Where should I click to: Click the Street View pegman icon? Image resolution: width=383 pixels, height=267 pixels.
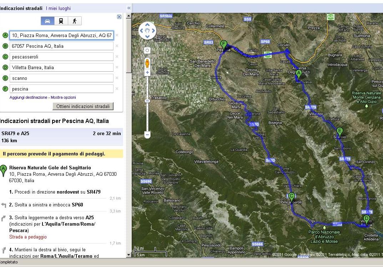pyautogui.click(x=147, y=63)
